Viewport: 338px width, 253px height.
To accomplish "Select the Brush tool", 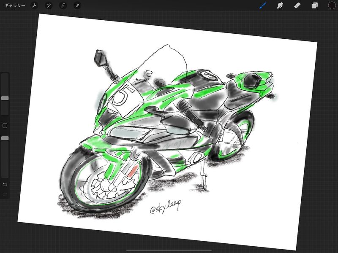I will click(x=263, y=5).
